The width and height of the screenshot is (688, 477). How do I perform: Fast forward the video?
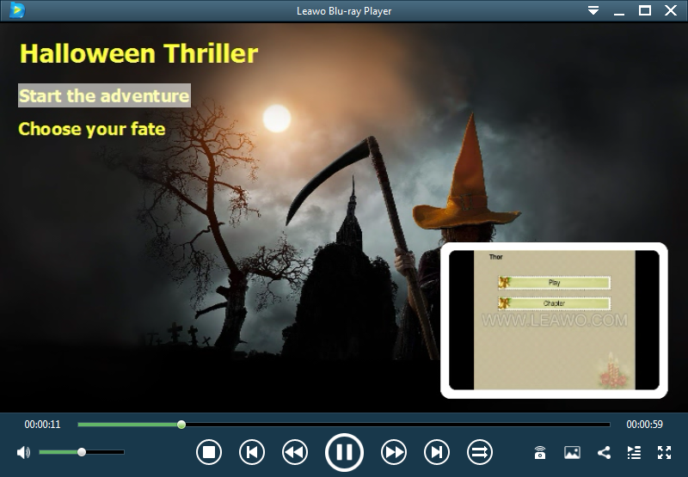[x=394, y=452]
